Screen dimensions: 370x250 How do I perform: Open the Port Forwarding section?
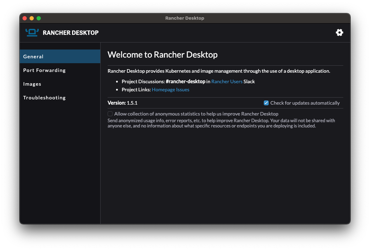(44, 70)
